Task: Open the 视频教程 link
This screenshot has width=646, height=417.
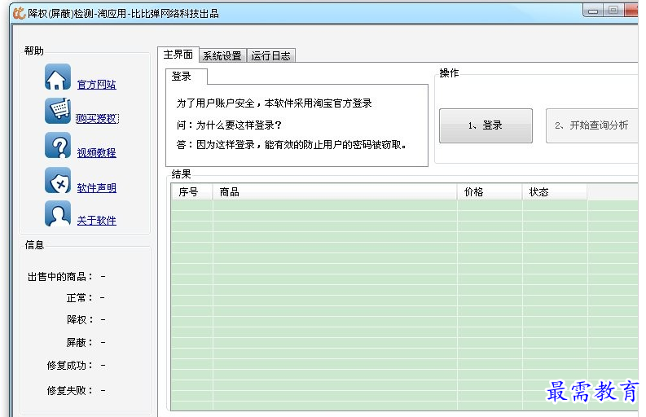Action: click(x=96, y=153)
